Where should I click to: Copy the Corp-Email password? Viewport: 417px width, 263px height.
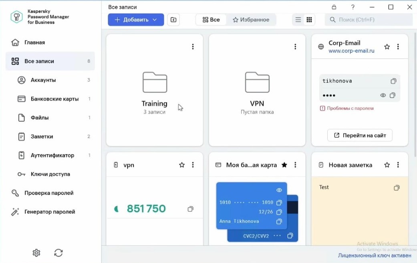coord(393,95)
